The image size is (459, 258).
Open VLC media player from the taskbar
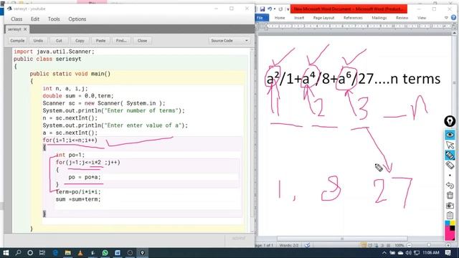pos(80,253)
